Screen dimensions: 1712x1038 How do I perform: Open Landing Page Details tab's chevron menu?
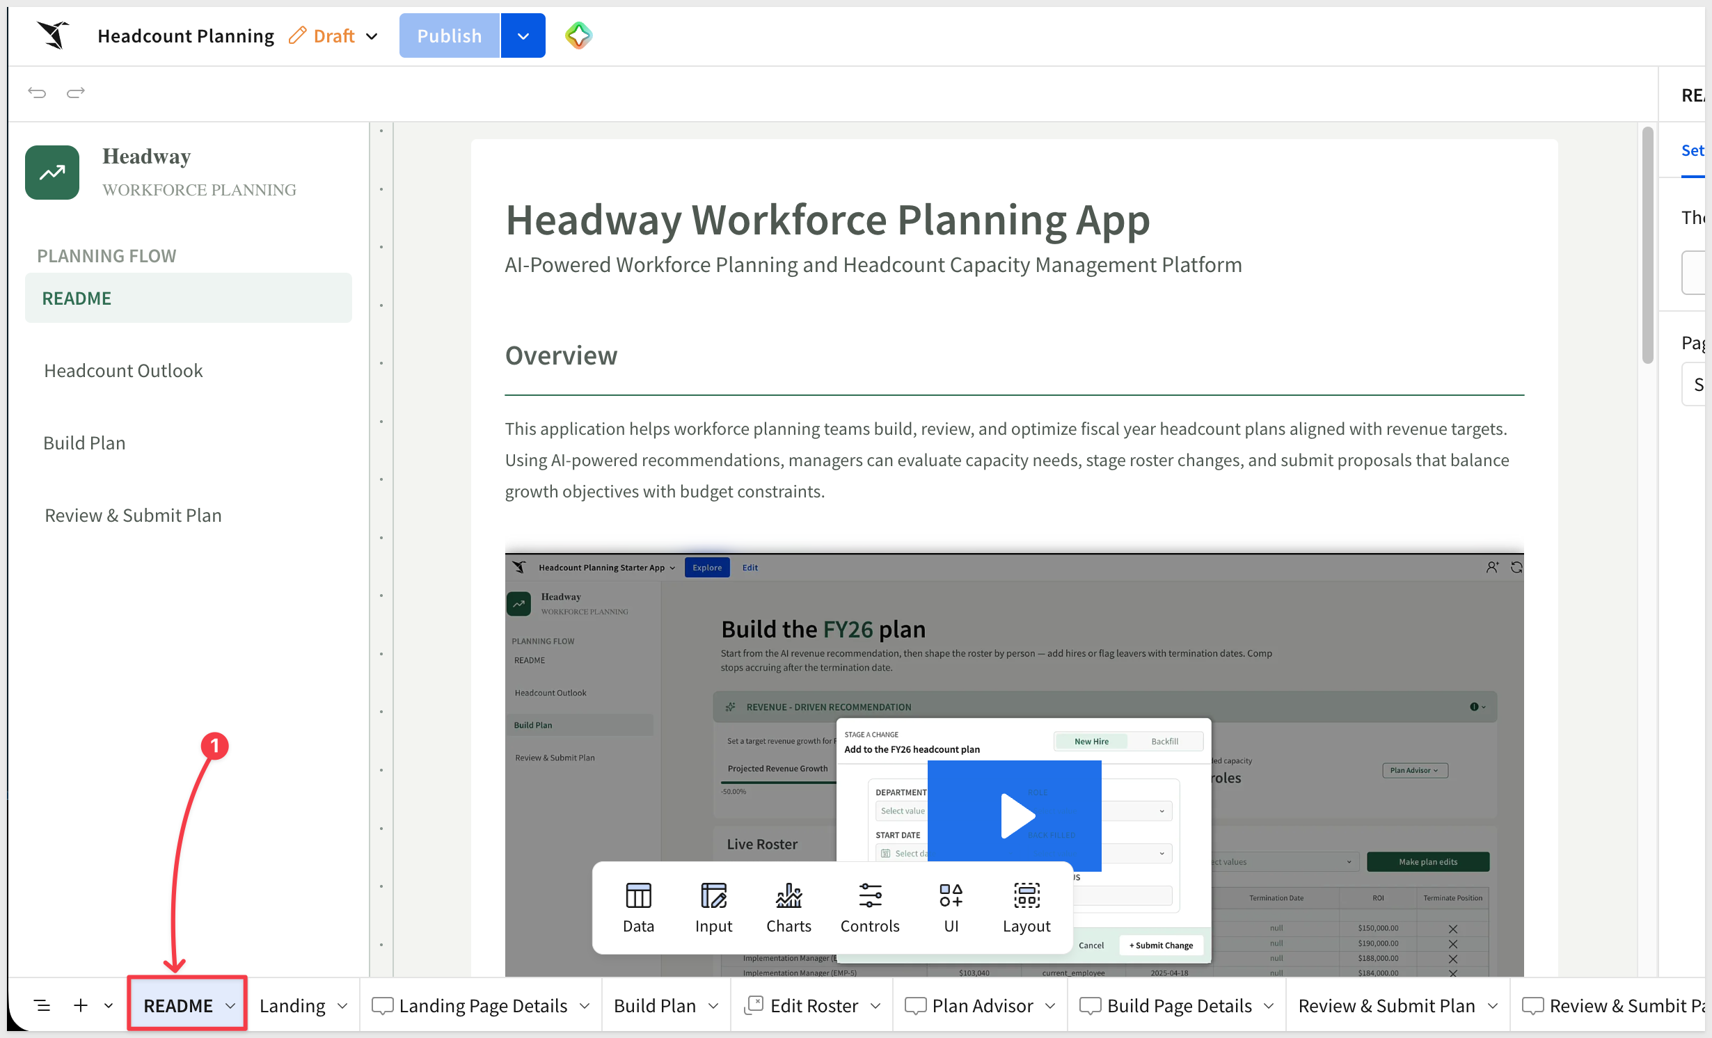(x=585, y=1005)
